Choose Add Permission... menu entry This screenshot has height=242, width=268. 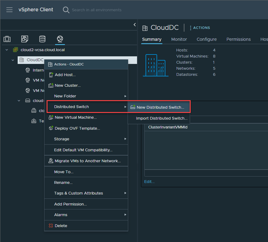tap(86, 204)
